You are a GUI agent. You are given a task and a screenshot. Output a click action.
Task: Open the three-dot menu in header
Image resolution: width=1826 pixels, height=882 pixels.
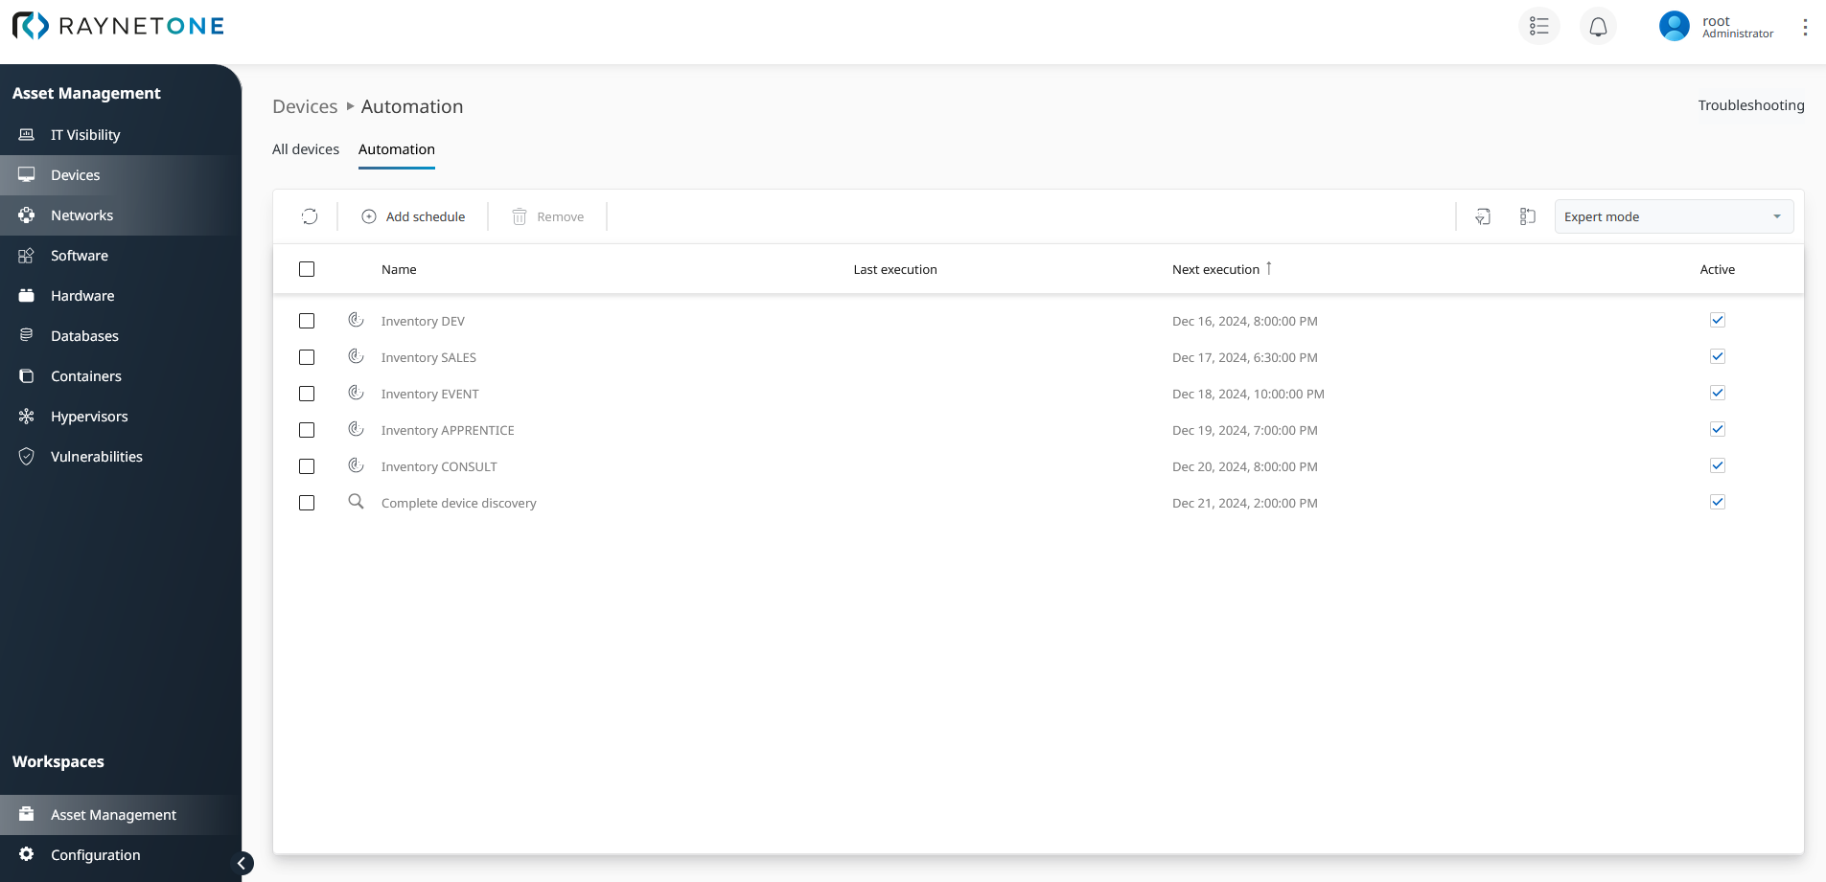point(1804,27)
